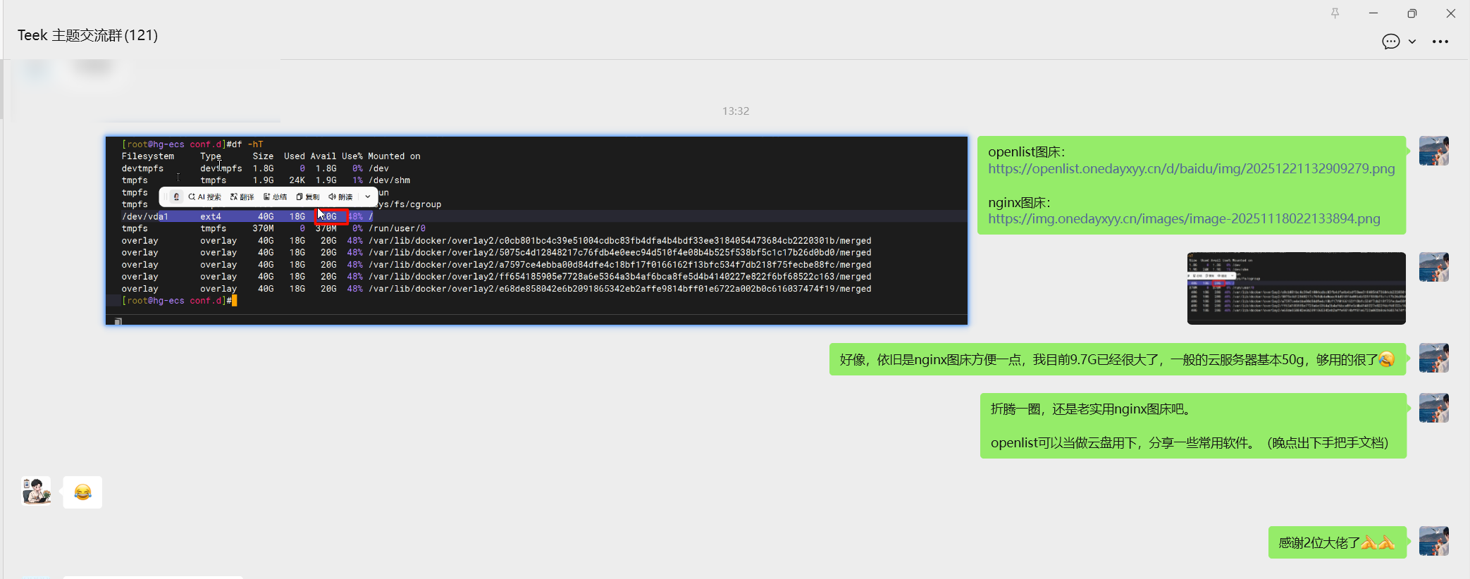Click the Teek 主题交流群 chat title
Image resolution: width=1470 pixels, height=579 pixels.
(87, 35)
